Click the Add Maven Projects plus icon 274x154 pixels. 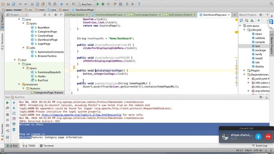259,21
